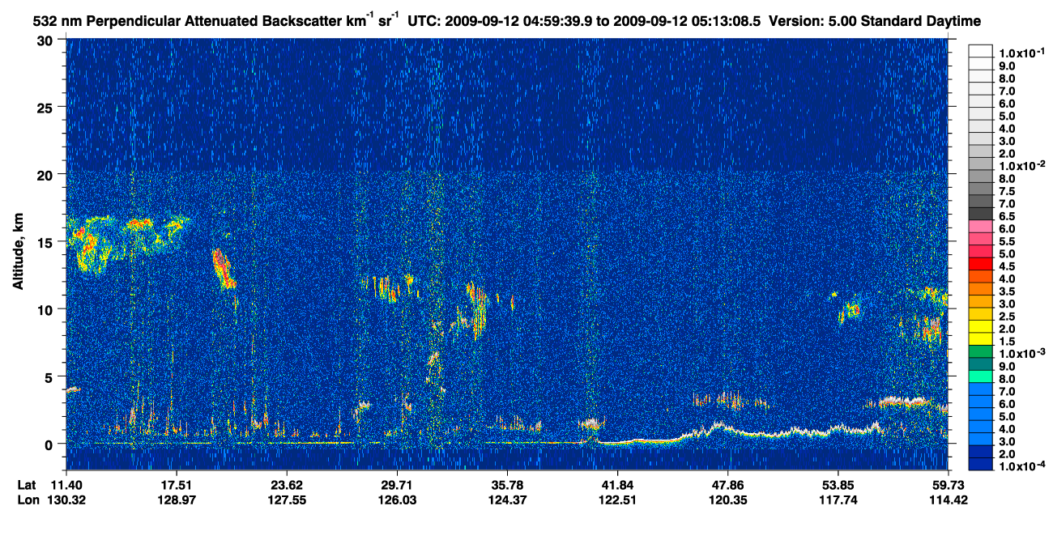Screen dimensions: 1053x540
Task: Click the longitude value '114.42'
Action: pos(949,500)
